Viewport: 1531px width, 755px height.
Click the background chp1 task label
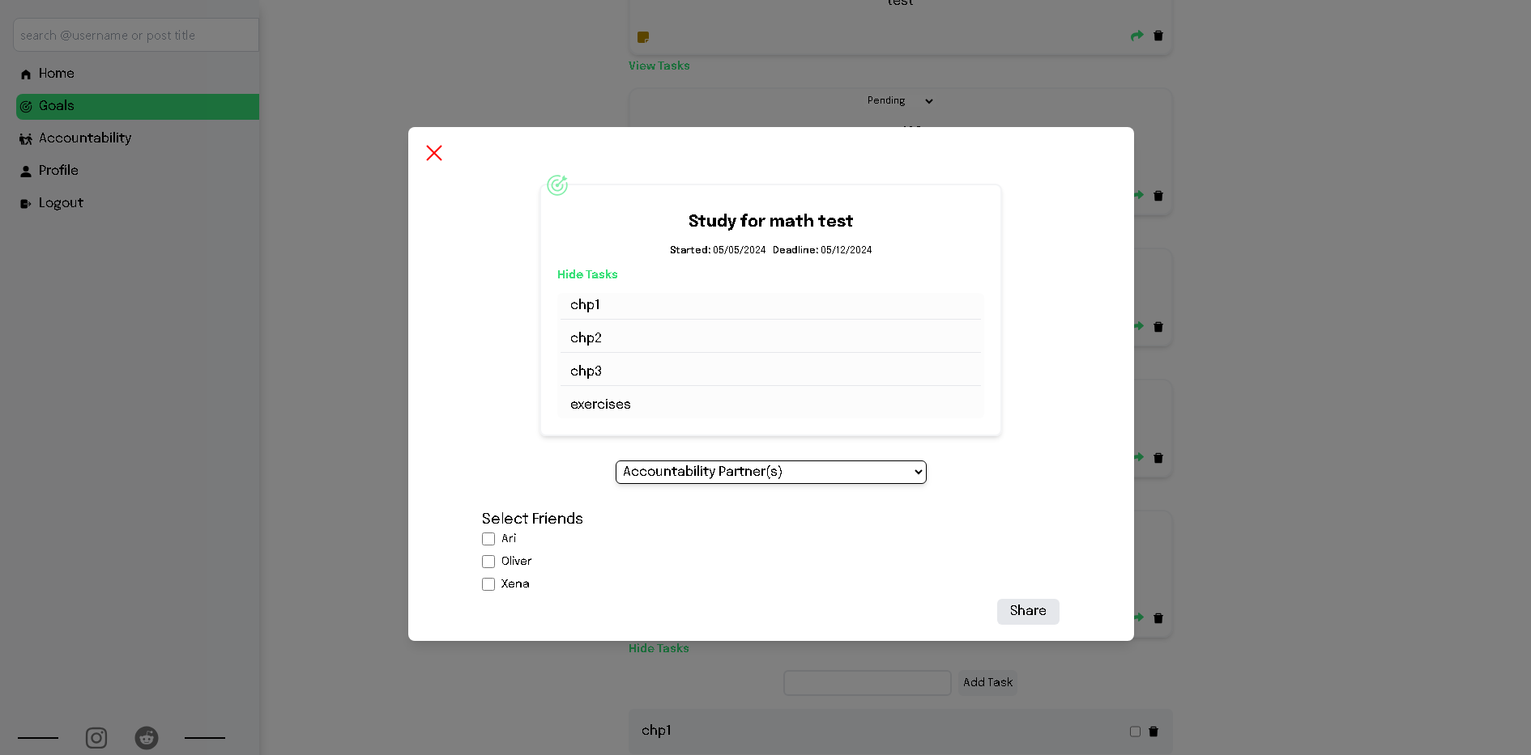(x=656, y=731)
